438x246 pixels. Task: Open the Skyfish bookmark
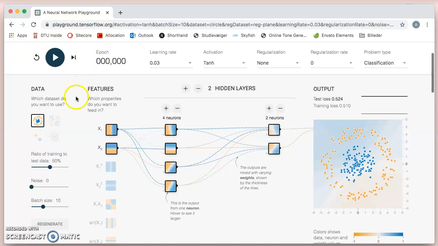pyautogui.click(x=244, y=36)
